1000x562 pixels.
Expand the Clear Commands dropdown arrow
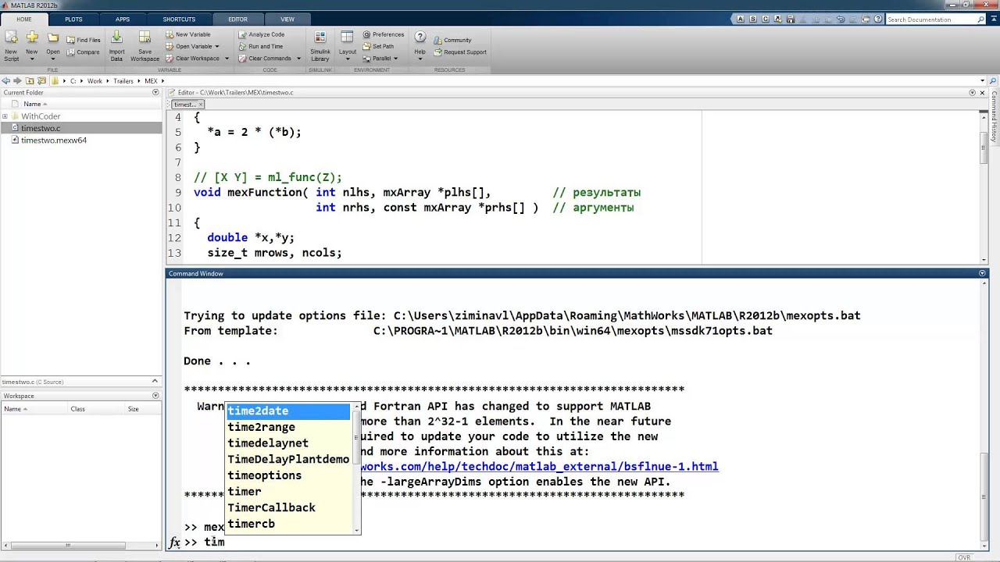point(298,59)
